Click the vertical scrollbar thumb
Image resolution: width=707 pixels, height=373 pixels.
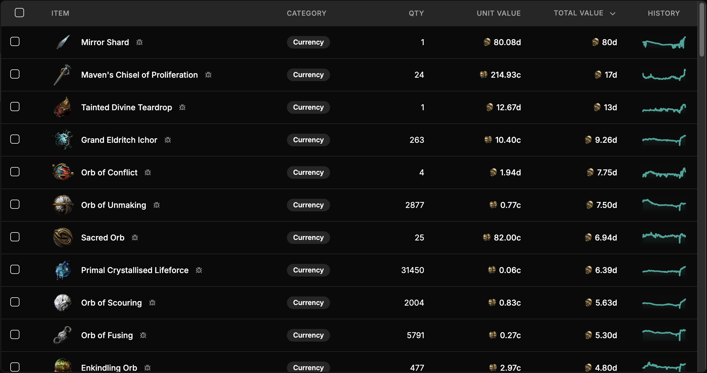[x=702, y=30]
